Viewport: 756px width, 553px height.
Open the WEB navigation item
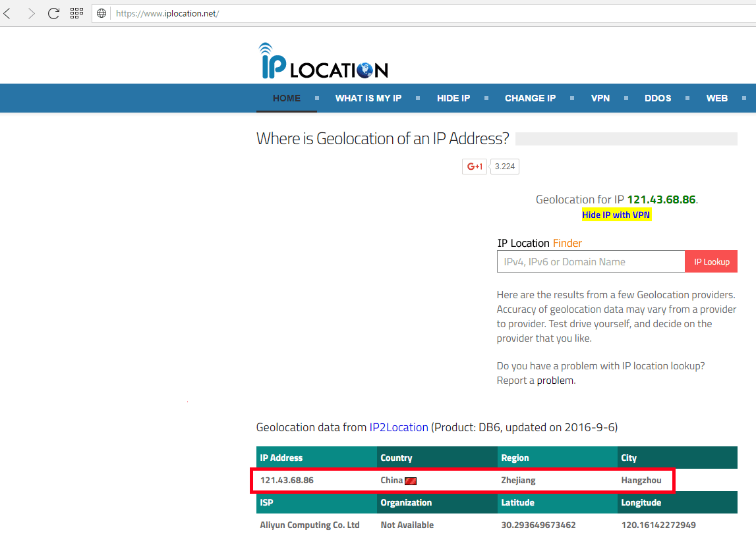click(x=717, y=98)
